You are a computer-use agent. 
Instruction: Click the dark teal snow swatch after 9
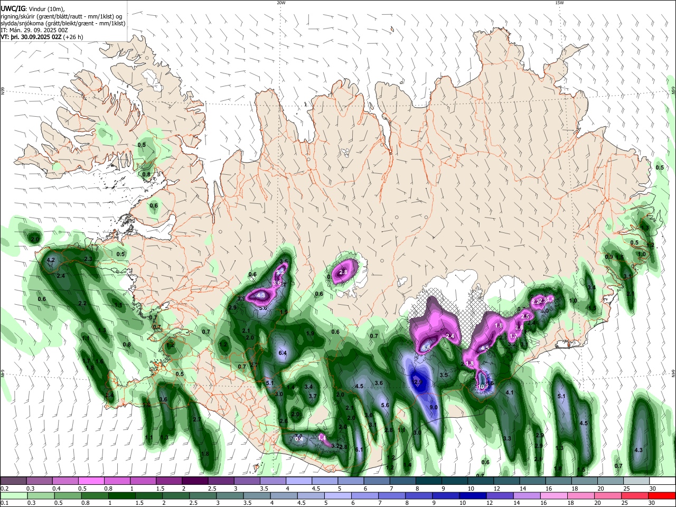[x=455, y=481]
